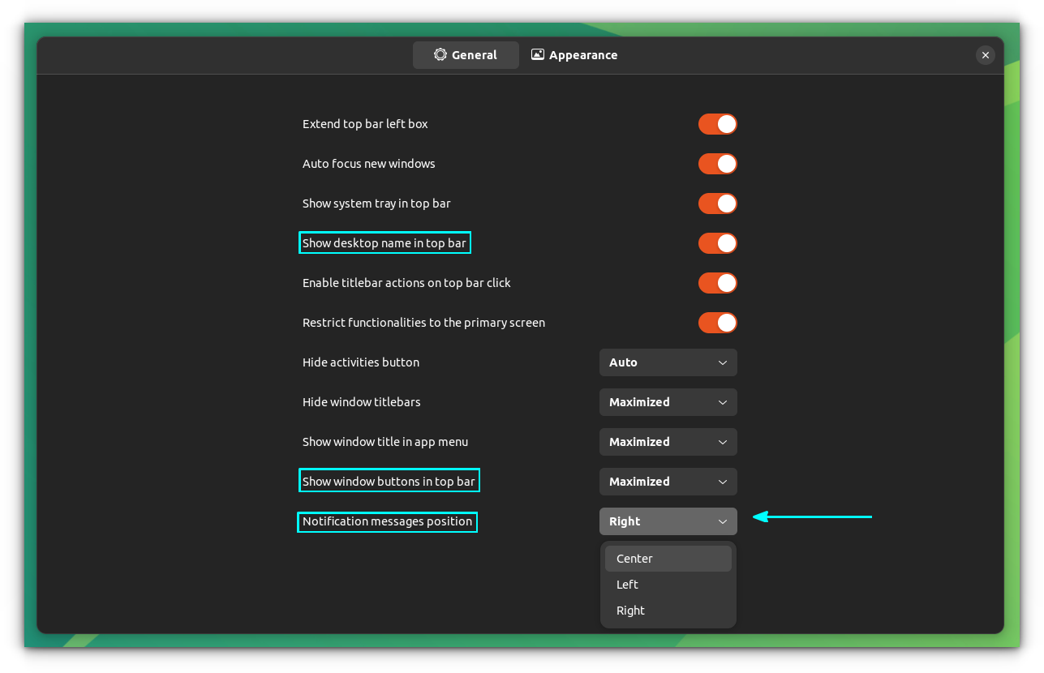Disable Auto focus new windows
The image size is (1044, 673).
[717, 164]
